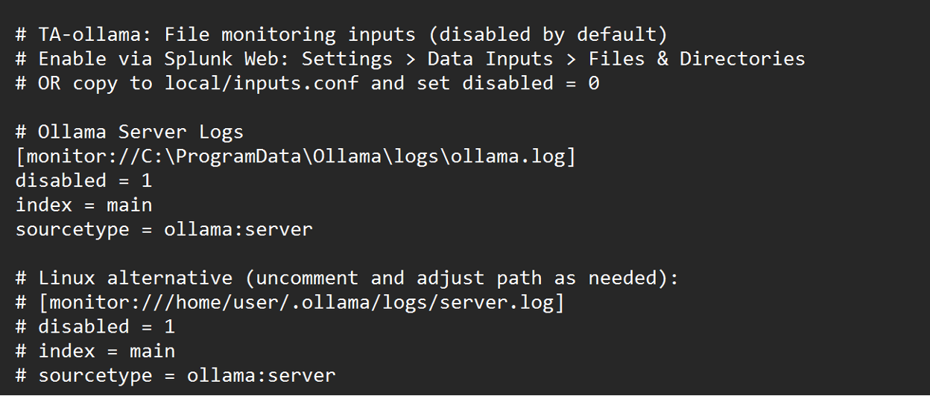Viewport: 930px width, 399px height.
Task: Click the commented "# sourcetype = ollama:server" line
Action: click(175, 375)
